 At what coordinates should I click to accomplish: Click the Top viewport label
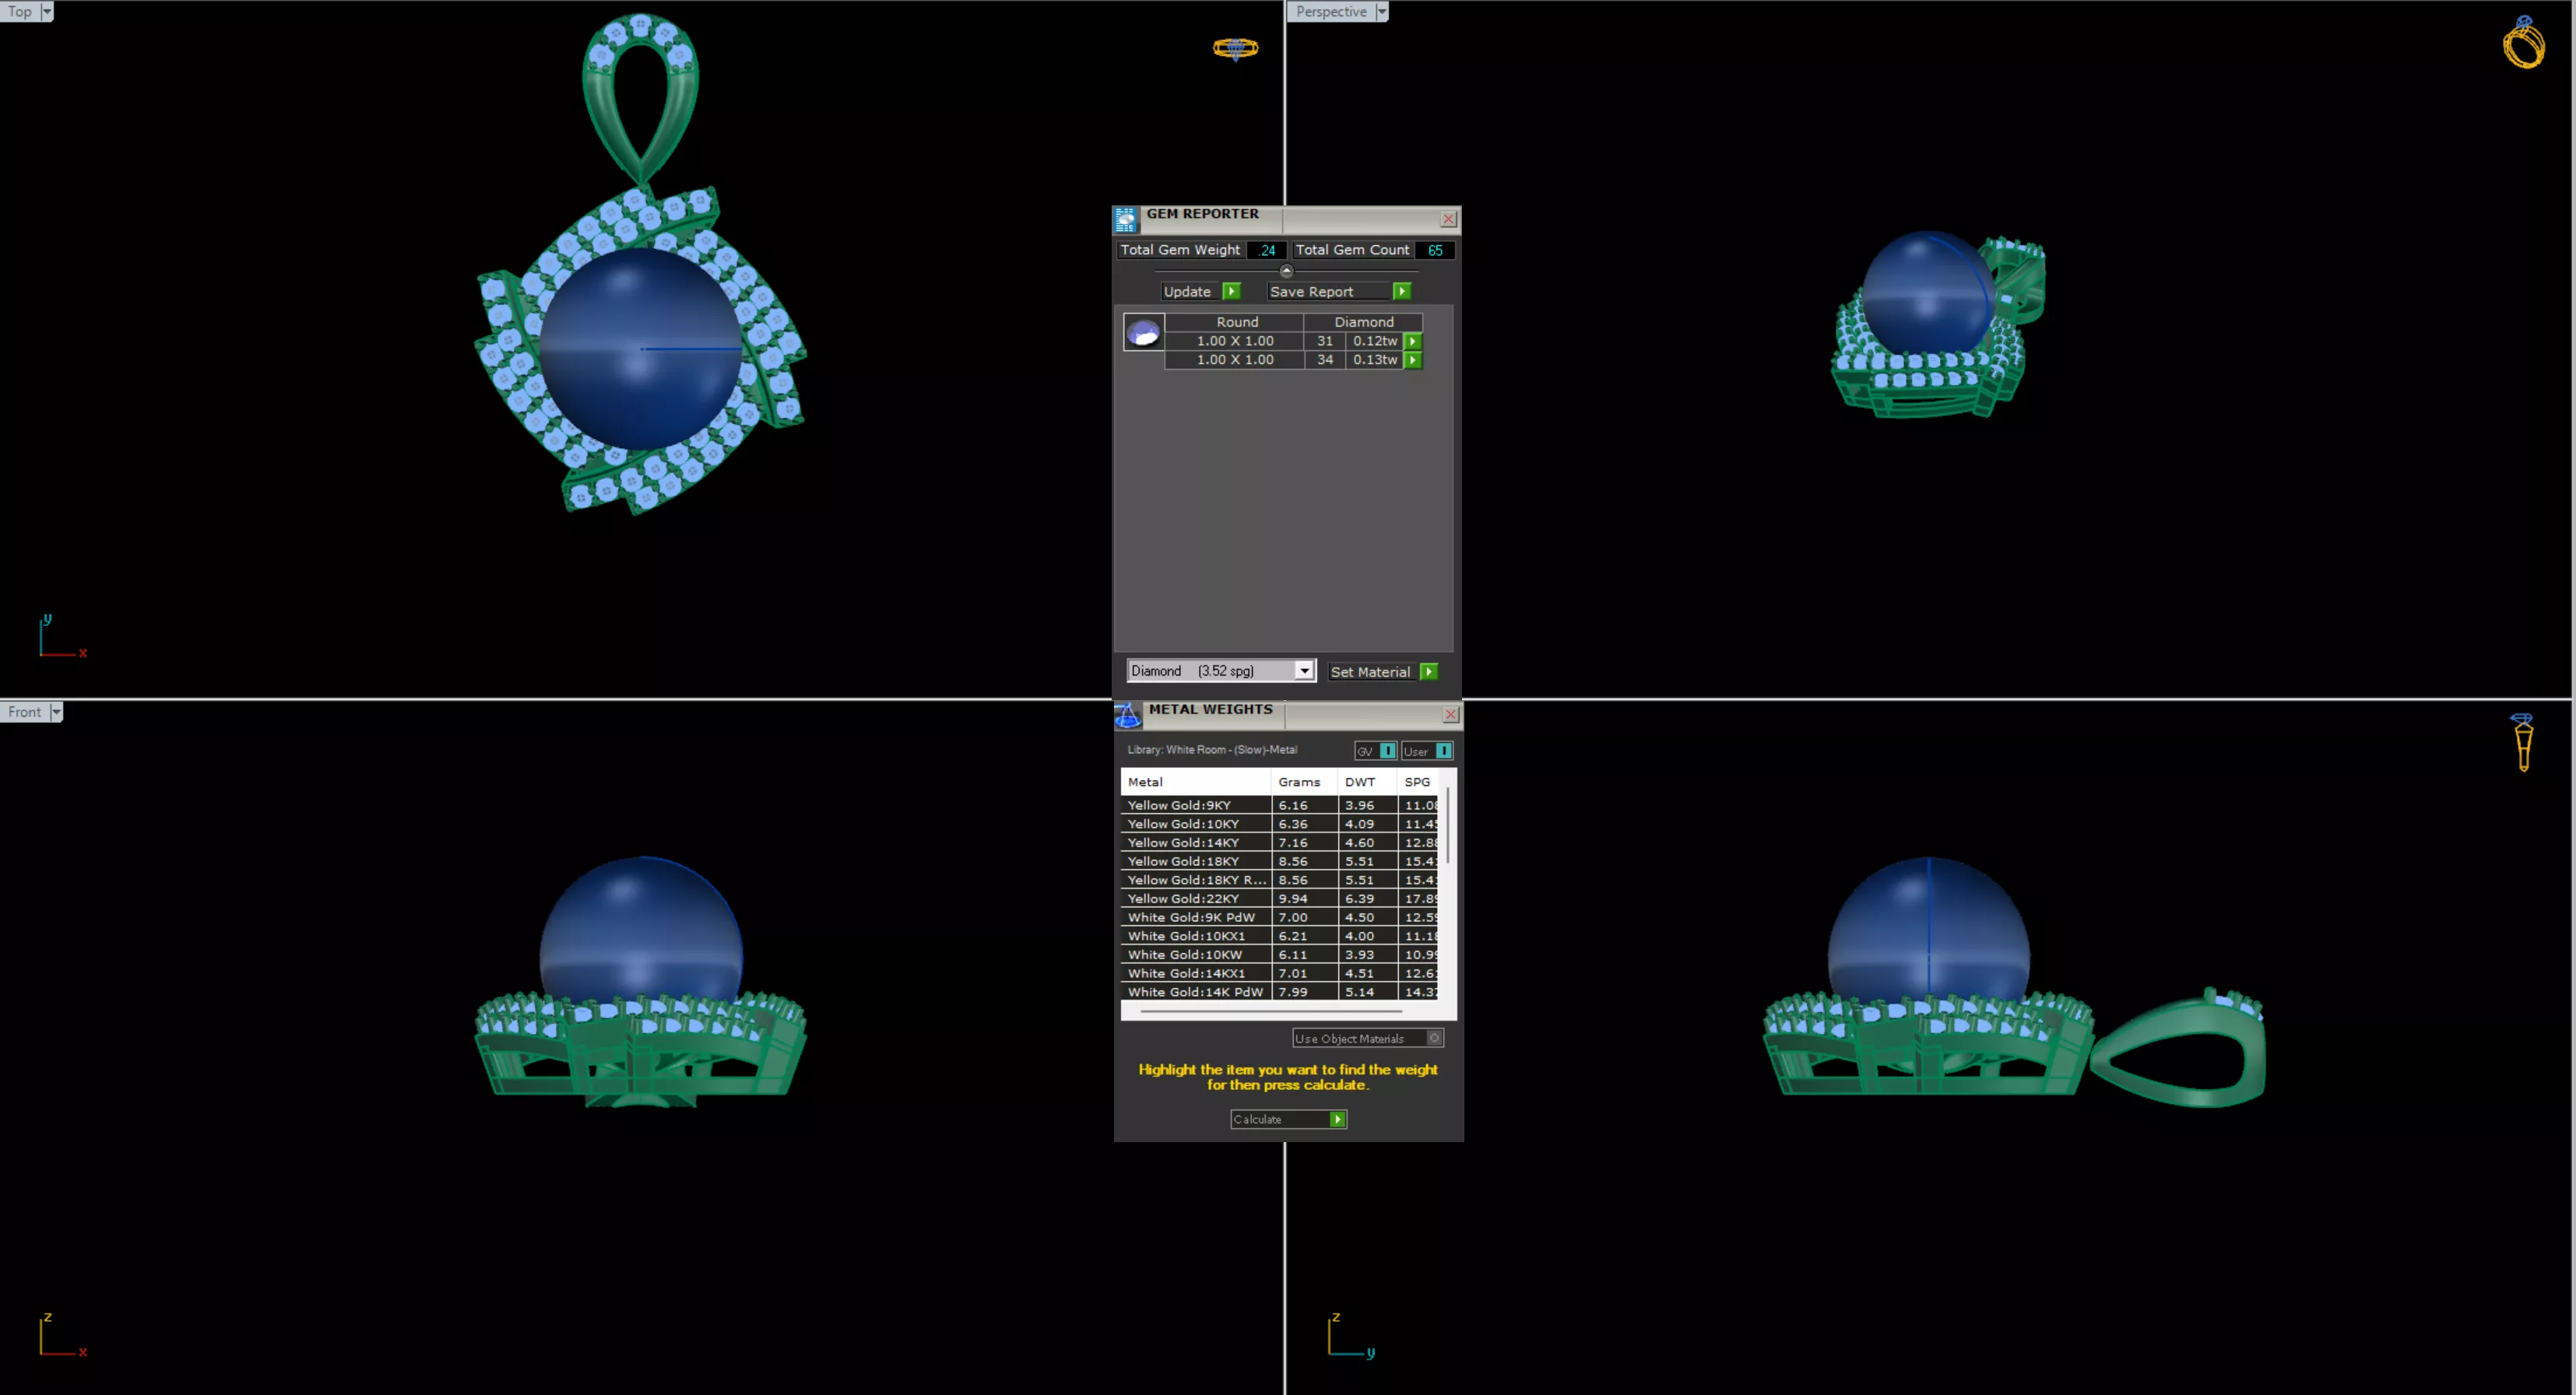[x=20, y=11]
